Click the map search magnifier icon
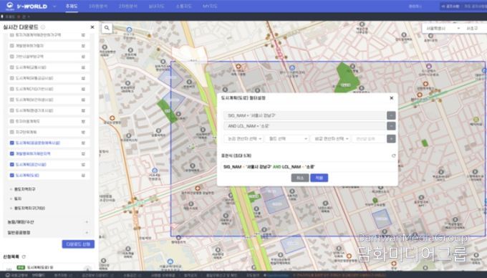This screenshot has width=487, height=278. (x=107, y=28)
